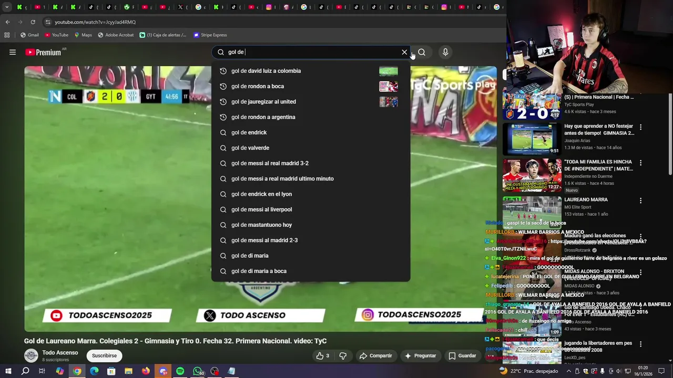
Task: Select suggestion 'gol de david luiz a colombia'
Action: point(310,71)
